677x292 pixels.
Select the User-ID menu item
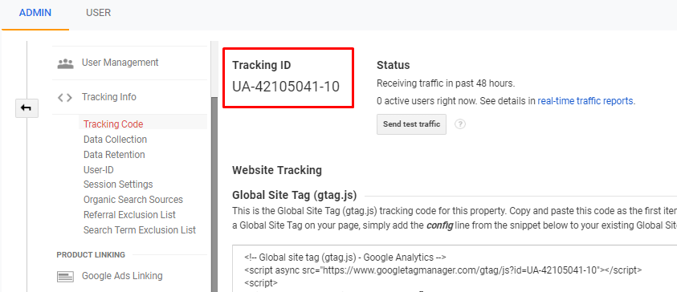tap(99, 170)
